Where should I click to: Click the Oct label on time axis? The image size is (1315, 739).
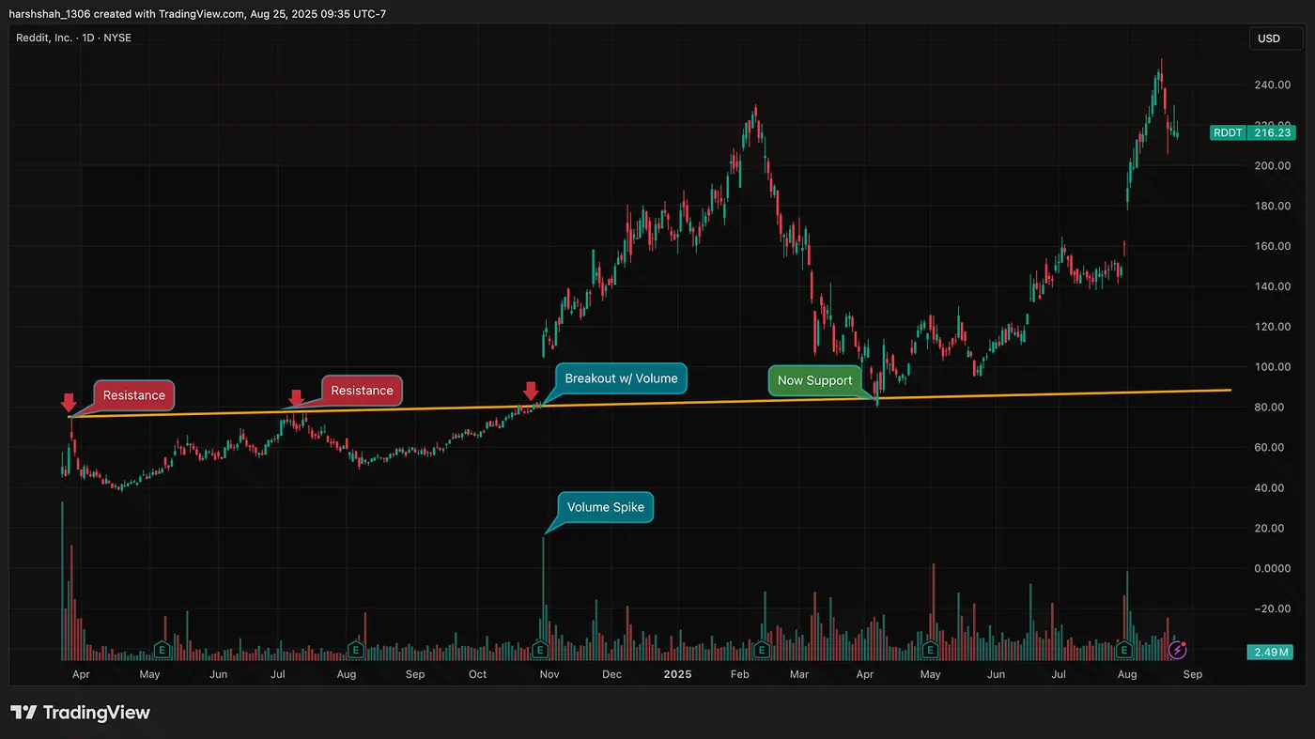click(x=478, y=674)
